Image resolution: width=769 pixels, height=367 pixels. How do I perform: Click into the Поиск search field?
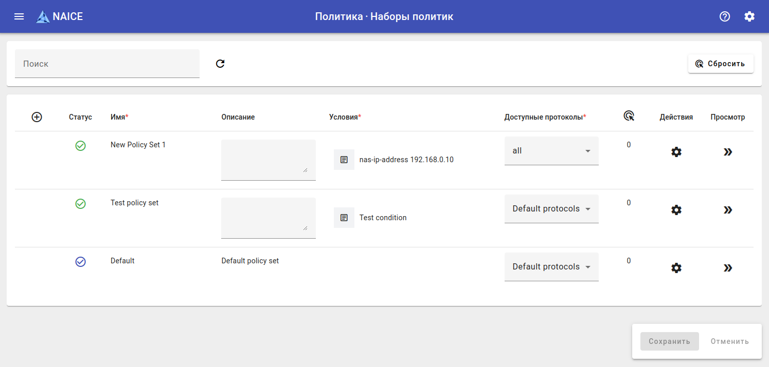pos(107,64)
